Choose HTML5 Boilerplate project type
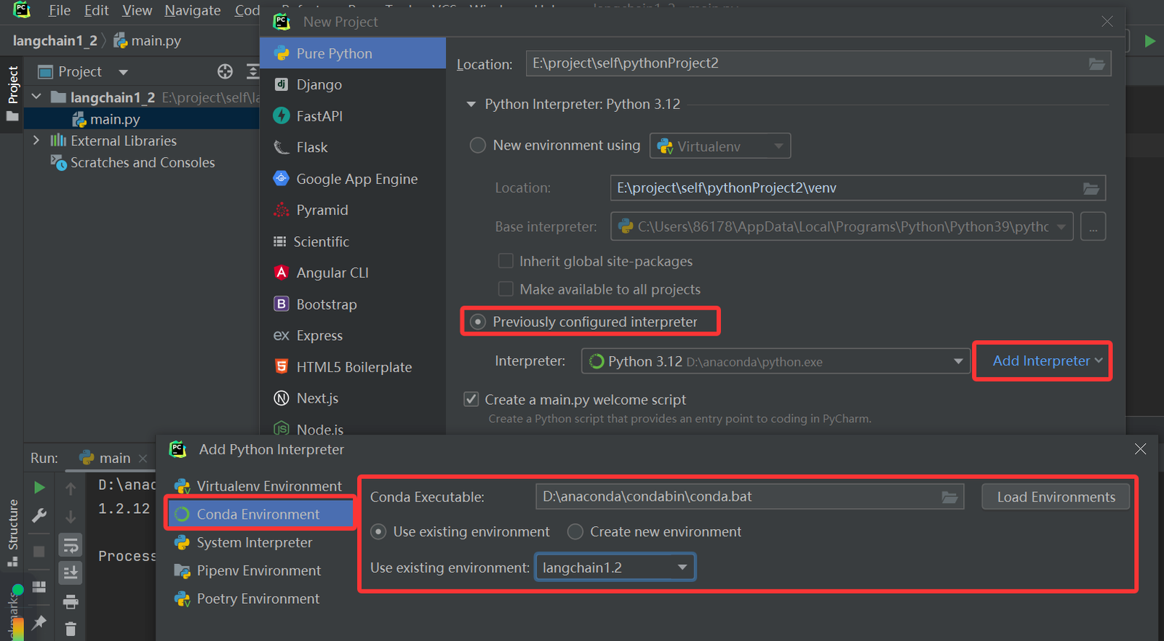 click(353, 367)
